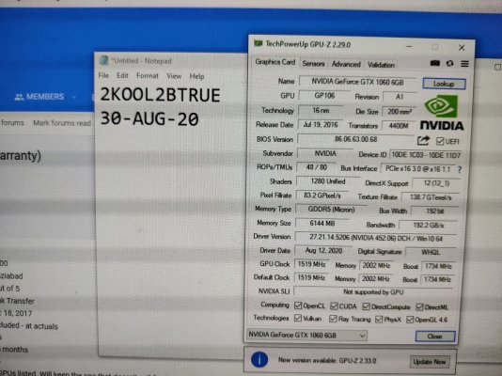Click the Bus Interface question mark

tap(460, 169)
